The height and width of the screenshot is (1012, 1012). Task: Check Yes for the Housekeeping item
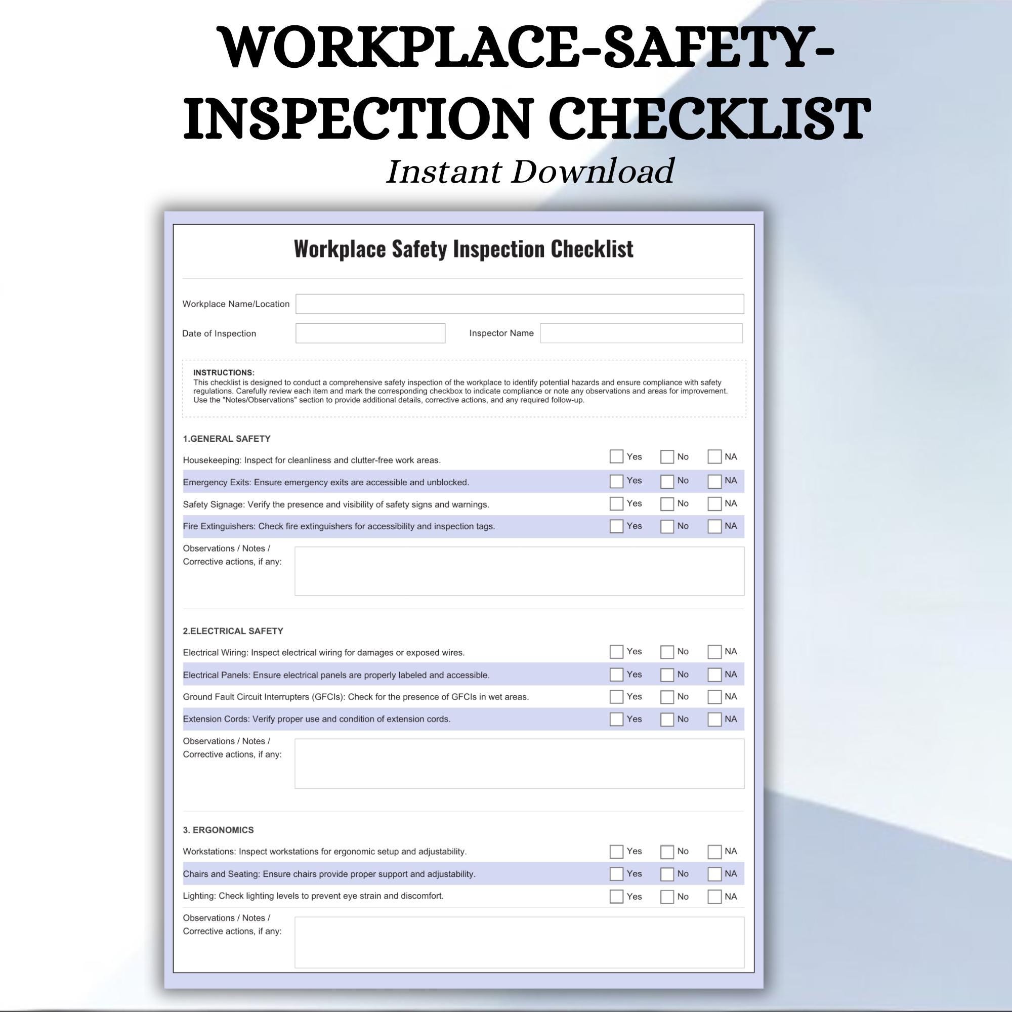click(x=616, y=456)
